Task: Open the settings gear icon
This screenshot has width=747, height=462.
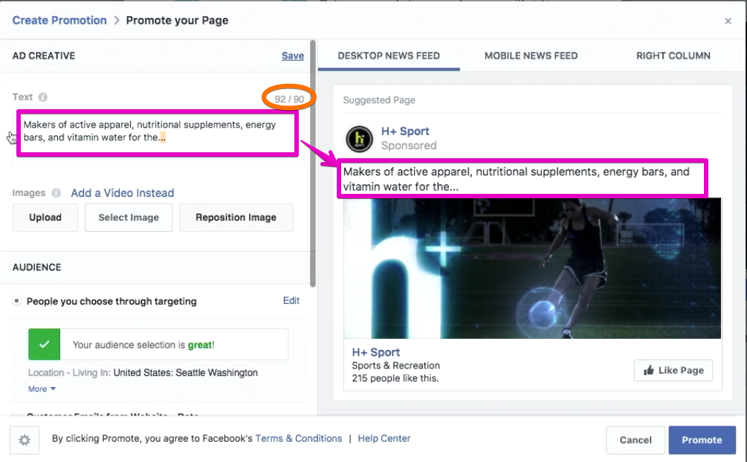Action: click(x=25, y=440)
